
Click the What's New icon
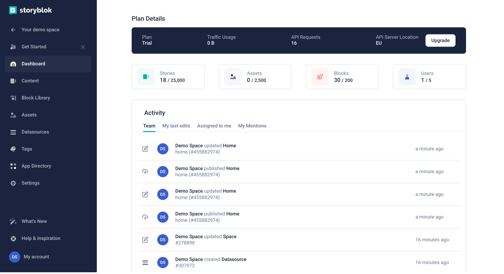(13, 221)
